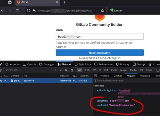
Task: Sort by the Domain column header
Action: [x=16, y=76]
